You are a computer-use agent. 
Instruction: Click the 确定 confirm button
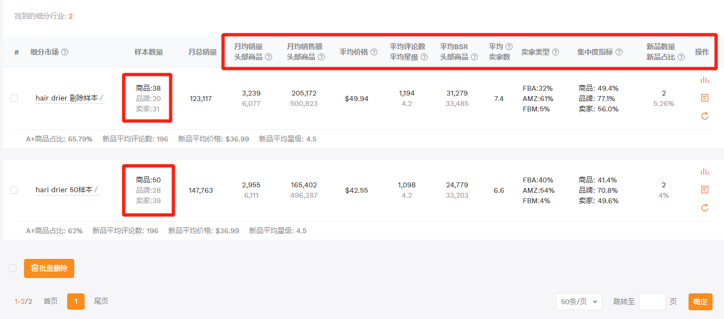pyautogui.click(x=701, y=302)
